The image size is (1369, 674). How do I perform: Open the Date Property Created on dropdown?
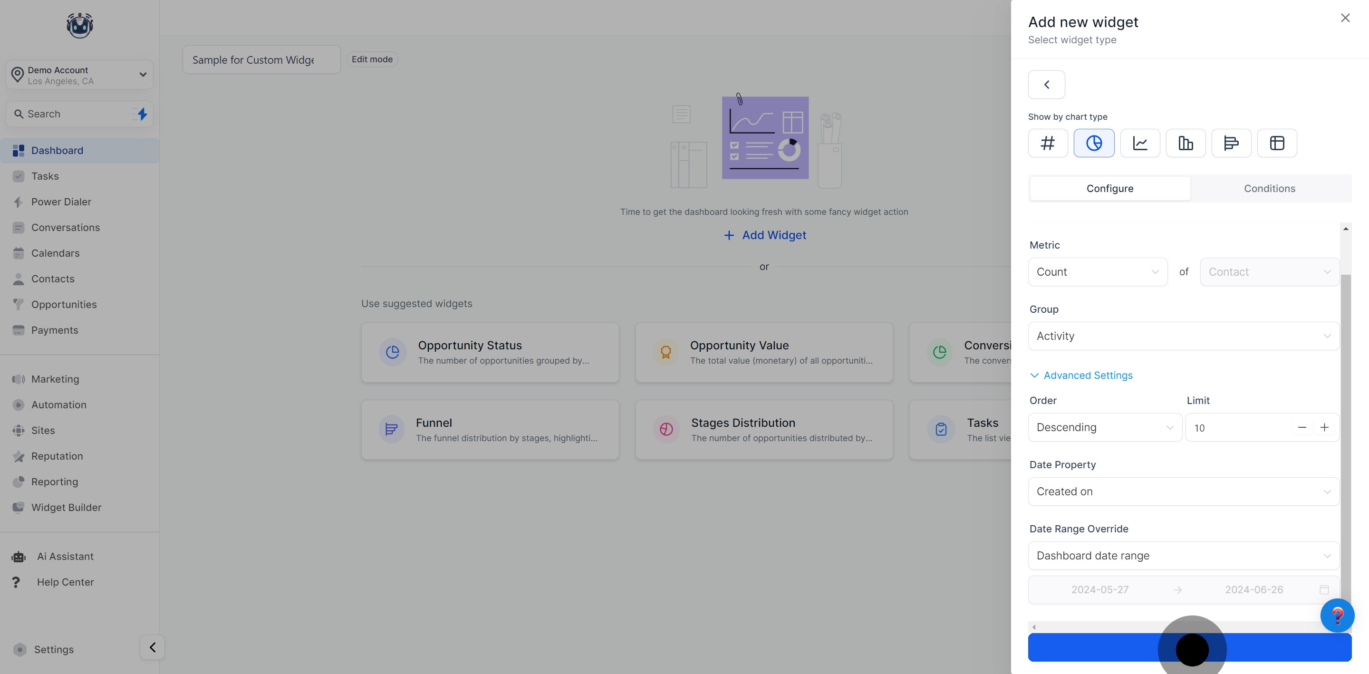coord(1184,491)
